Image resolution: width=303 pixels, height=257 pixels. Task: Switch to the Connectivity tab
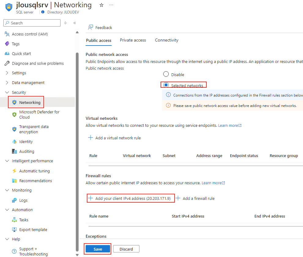coord(167,40)
